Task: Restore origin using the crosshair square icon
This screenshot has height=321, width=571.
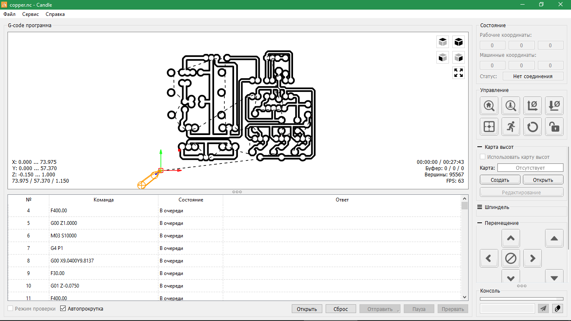Action: [489, 126]
